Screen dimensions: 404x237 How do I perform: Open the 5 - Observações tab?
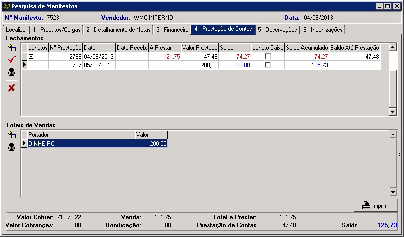tap(277, 30)
